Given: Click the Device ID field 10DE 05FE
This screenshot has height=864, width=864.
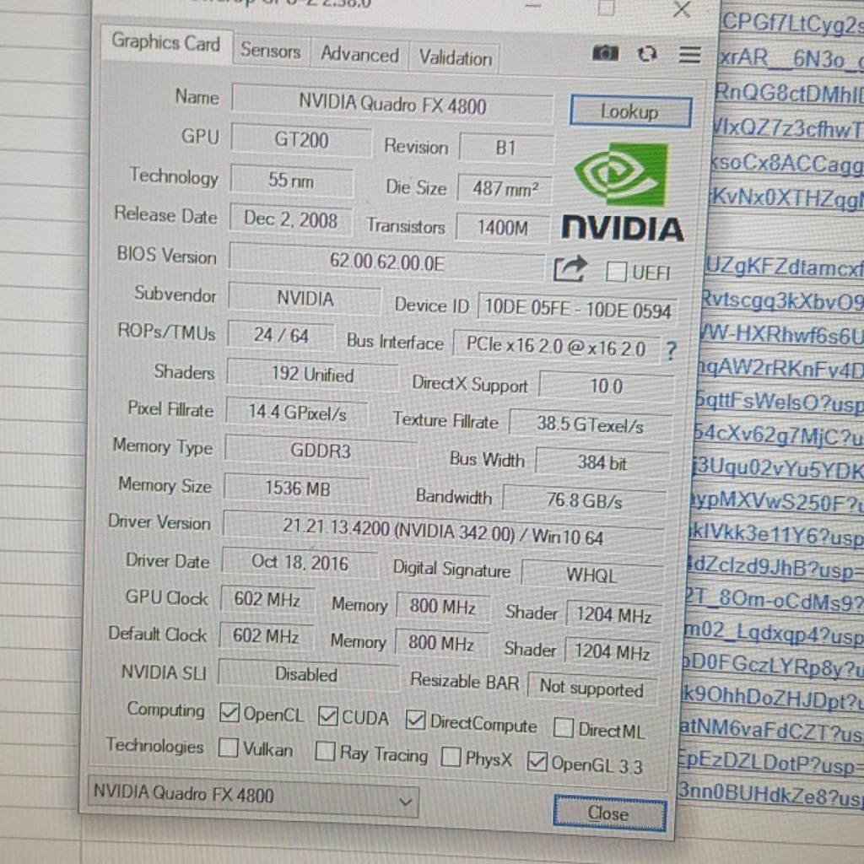Looking at the screenshot, I should point(577,309).
